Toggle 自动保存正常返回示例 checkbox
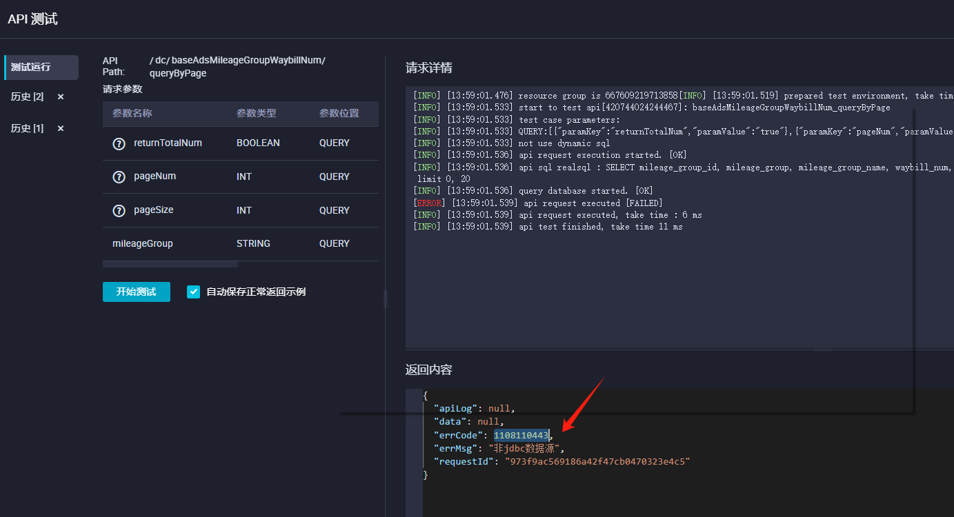The image size is (954, 517). [194, 292]
